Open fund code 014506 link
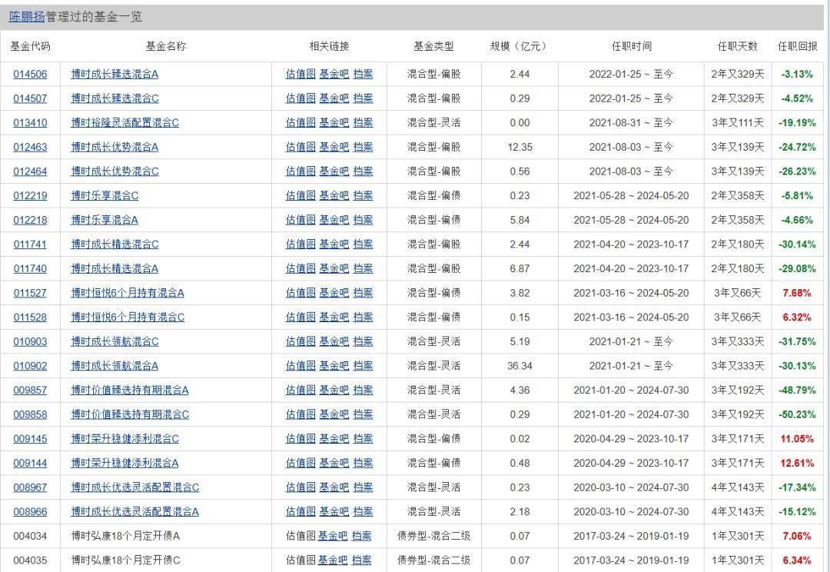 [30, 74]
